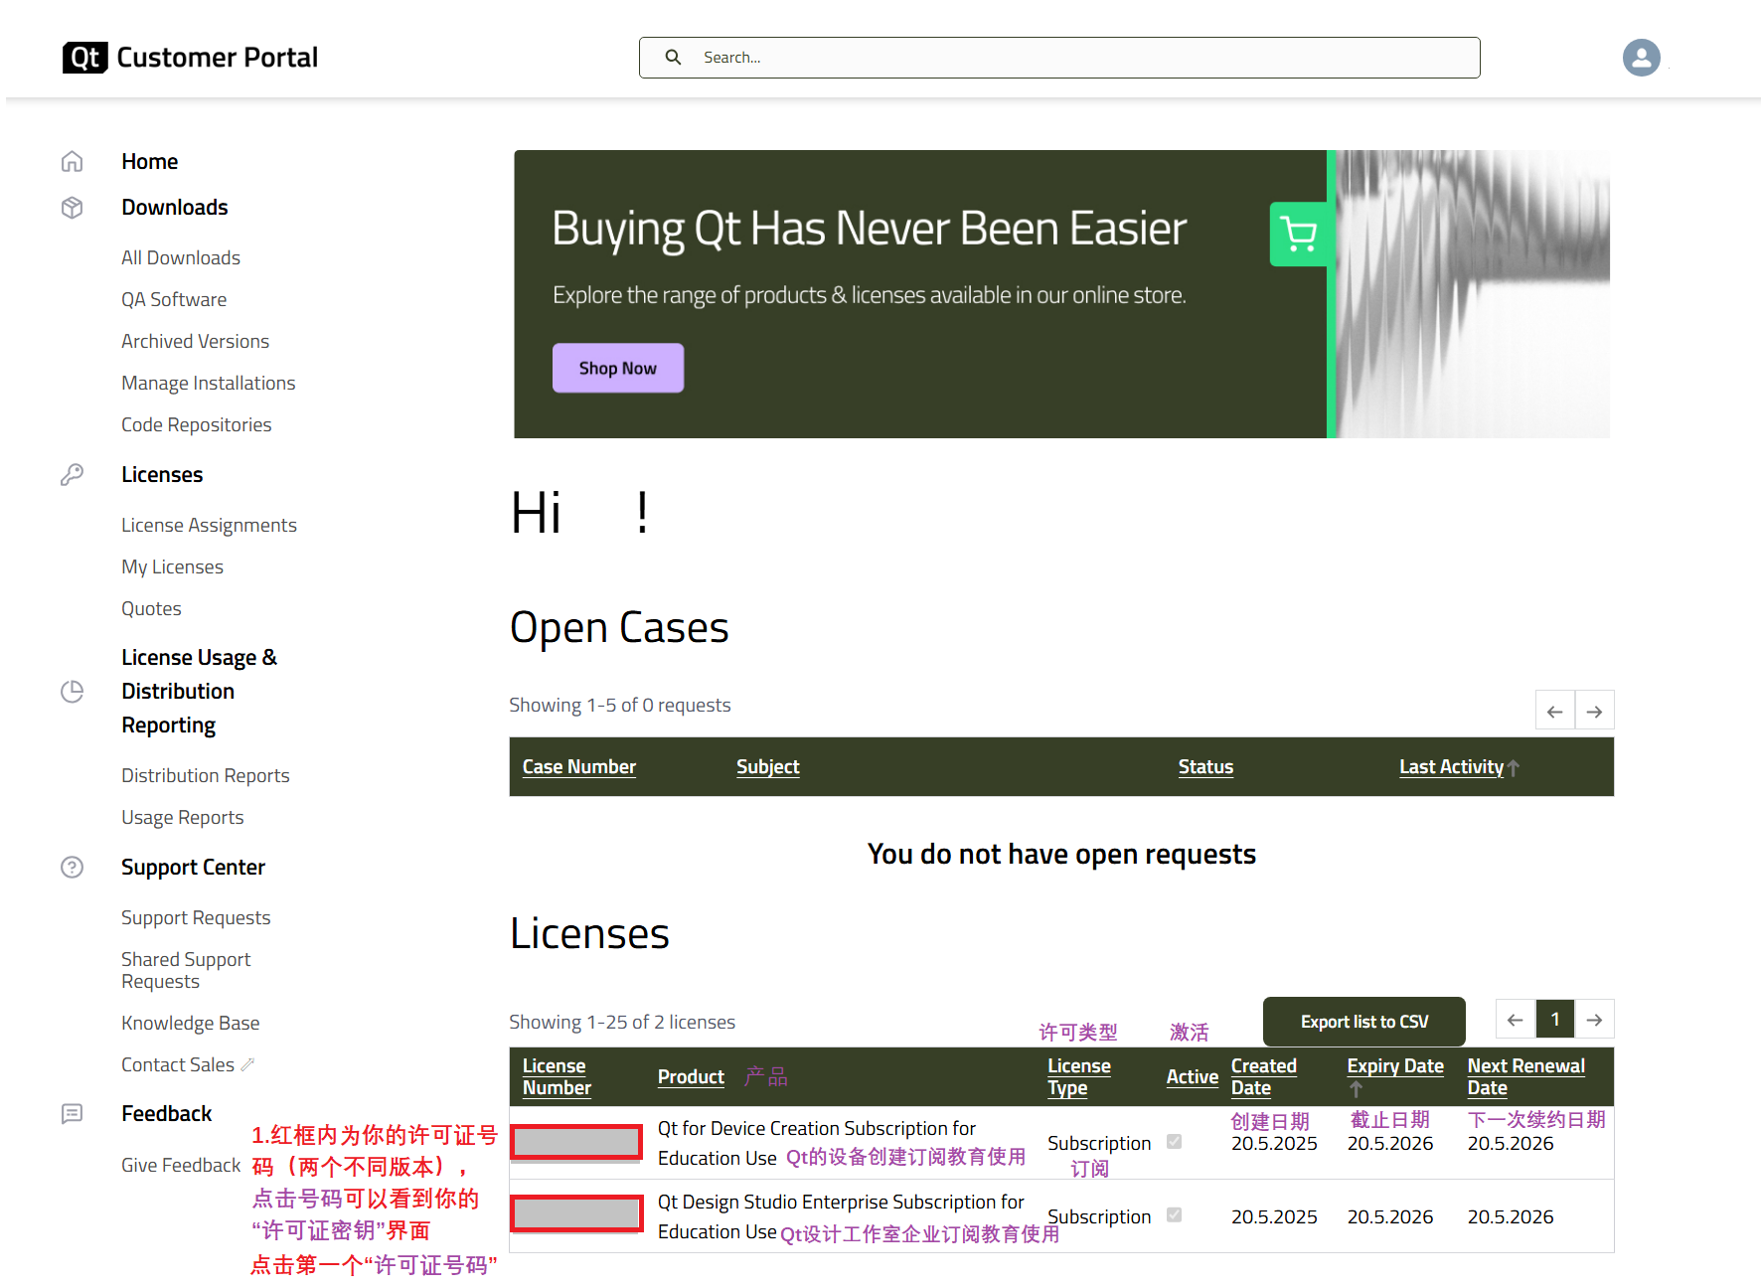This screenshot has height=1288, width=1761.
Task: Open Contact Sales link
Action: 178,1064
